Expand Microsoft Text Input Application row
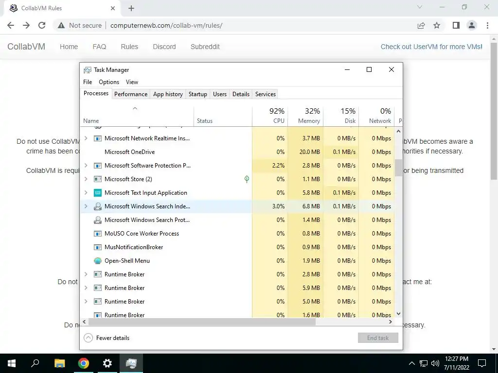The height and width of the screenshot is (373, 498). tap(86, 193)
